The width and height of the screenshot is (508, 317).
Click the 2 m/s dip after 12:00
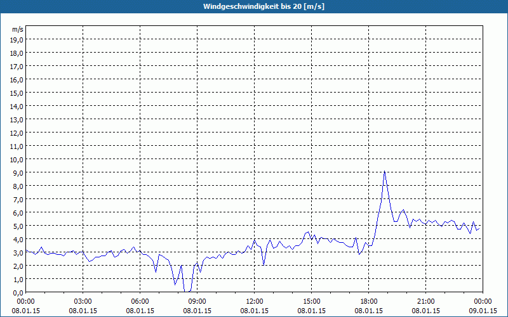tap(264, 264)
